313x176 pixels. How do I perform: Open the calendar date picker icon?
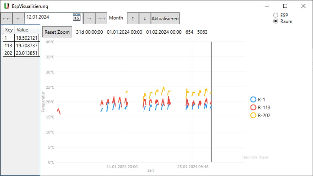(77, 17)
